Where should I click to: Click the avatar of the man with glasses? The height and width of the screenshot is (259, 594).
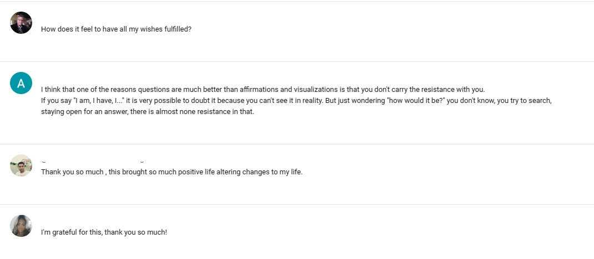[x=21, y=23]
